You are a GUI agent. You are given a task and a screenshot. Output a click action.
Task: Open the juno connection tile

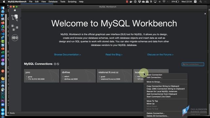tap(42, 76)
